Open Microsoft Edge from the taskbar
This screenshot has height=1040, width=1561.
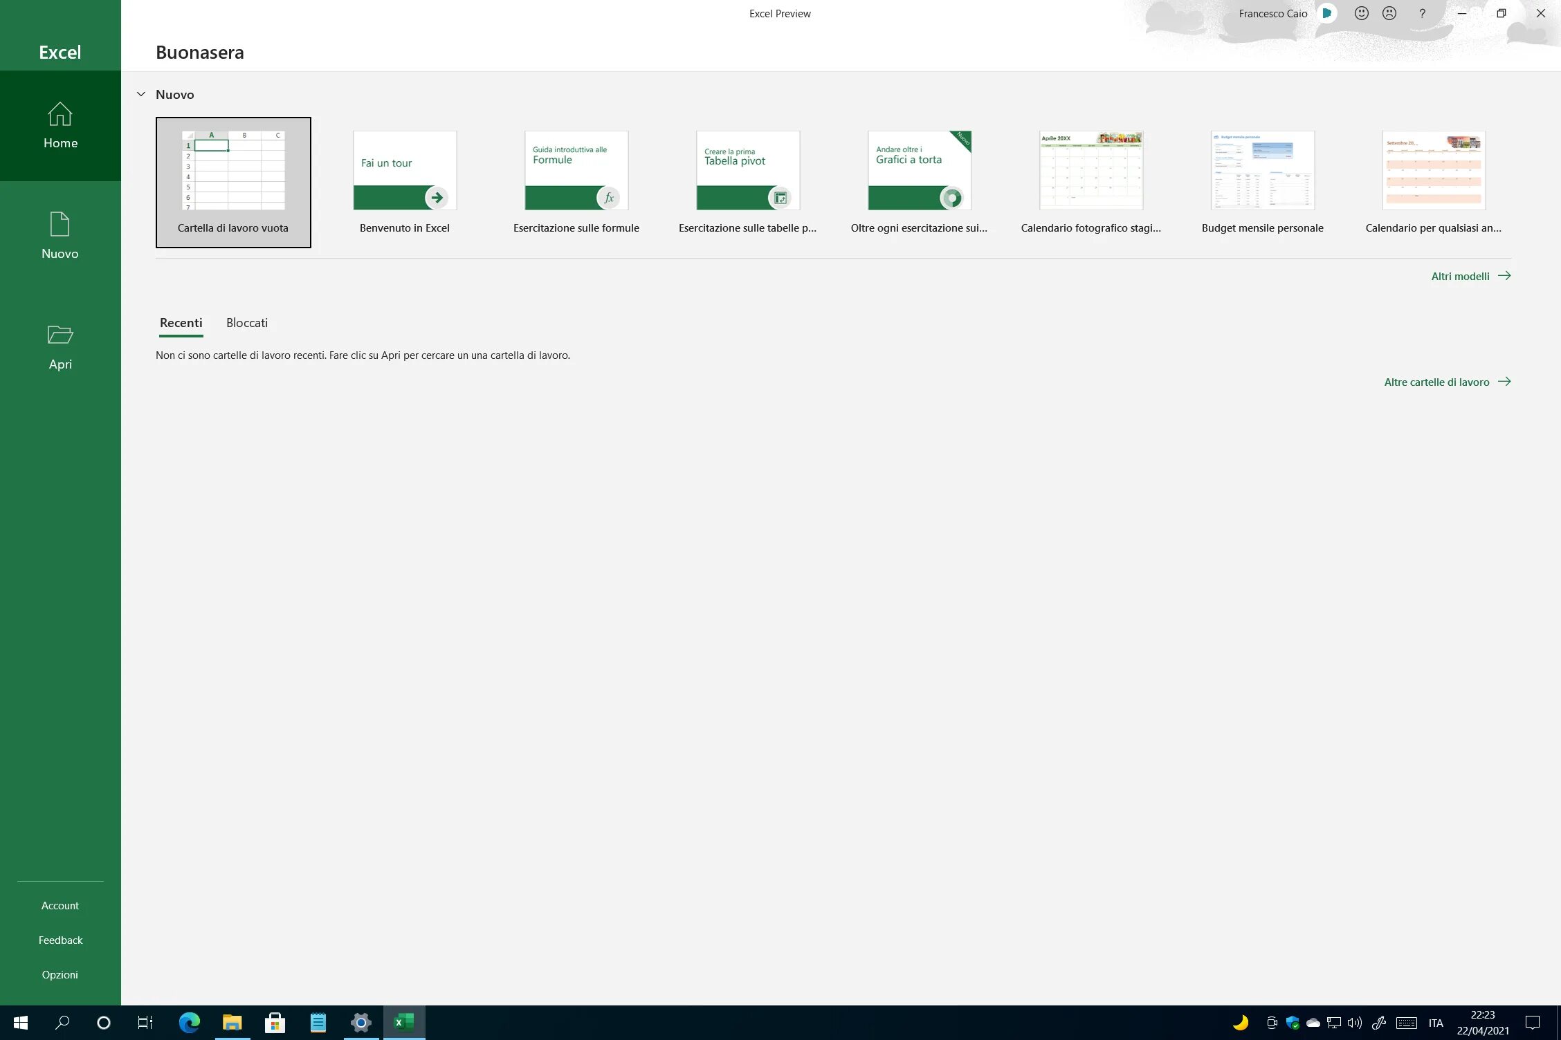pos(189,1022)
